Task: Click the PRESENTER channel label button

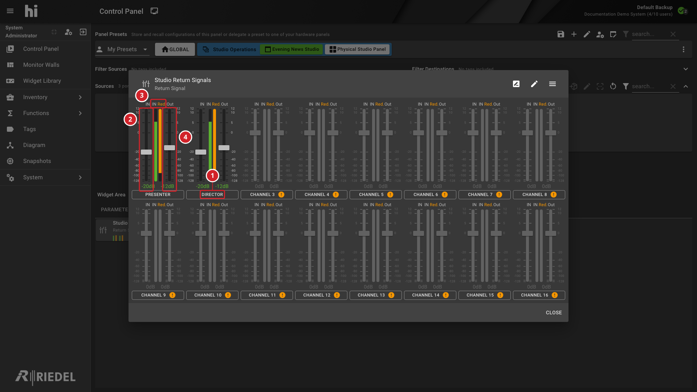Action: [158, 195]
